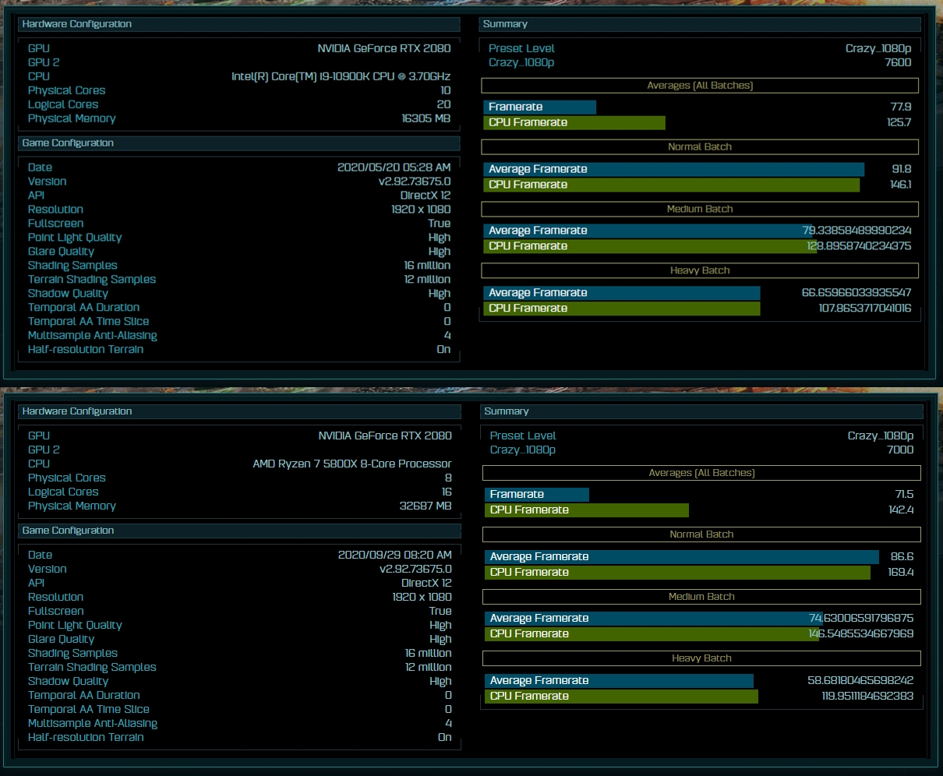Select the Heavy Batch CPU value 119.9511184692383
Image resolution: width=943 pixels, height=776 pixels.
[x=867, y=696]
